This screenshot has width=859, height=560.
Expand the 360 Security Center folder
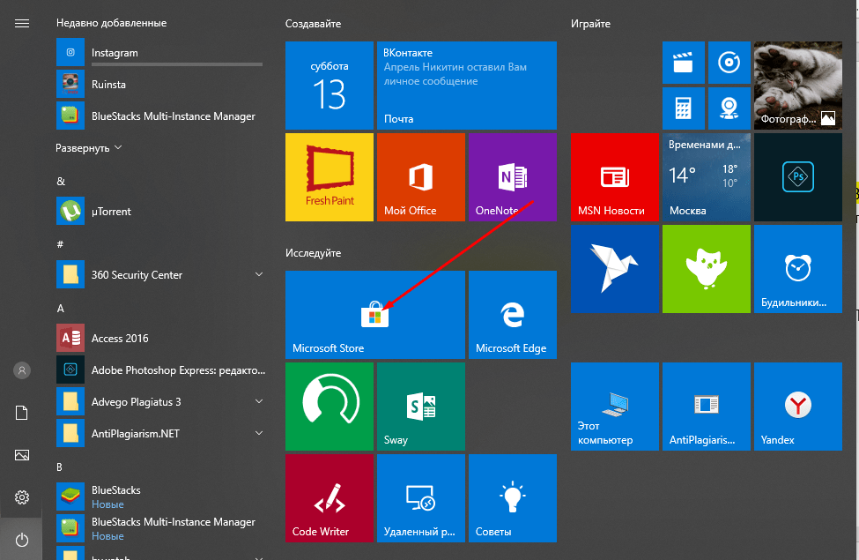[259, 274]
